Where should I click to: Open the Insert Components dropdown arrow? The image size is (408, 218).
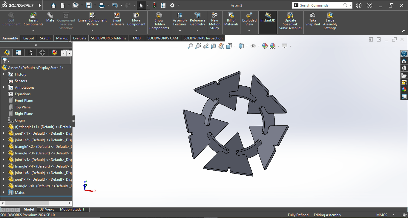(x=33, y=31)
